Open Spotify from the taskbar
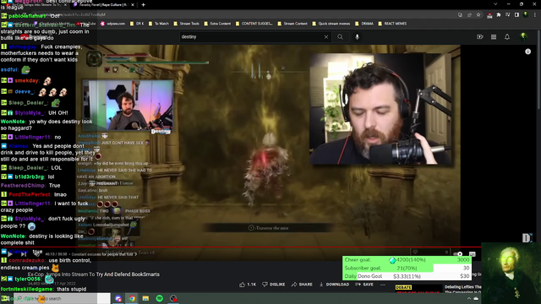541x304 pixels. coord(160,298)
